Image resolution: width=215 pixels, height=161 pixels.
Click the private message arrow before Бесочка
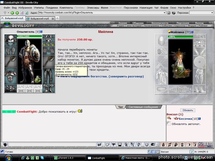point(169,118)
